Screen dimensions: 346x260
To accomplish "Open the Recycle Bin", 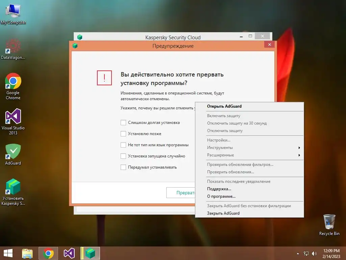I will [329, 225].
